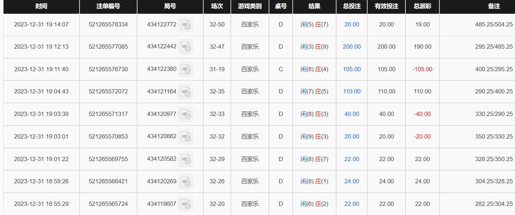Open the 22.00 total bet link for order 521265565724

click(352, 204)
